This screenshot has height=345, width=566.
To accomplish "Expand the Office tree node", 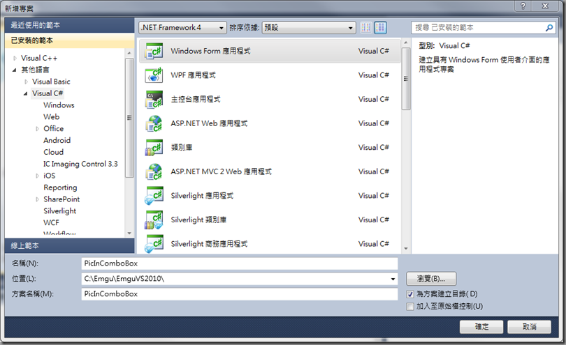I will pyautogui.click(x=37, y=128).
